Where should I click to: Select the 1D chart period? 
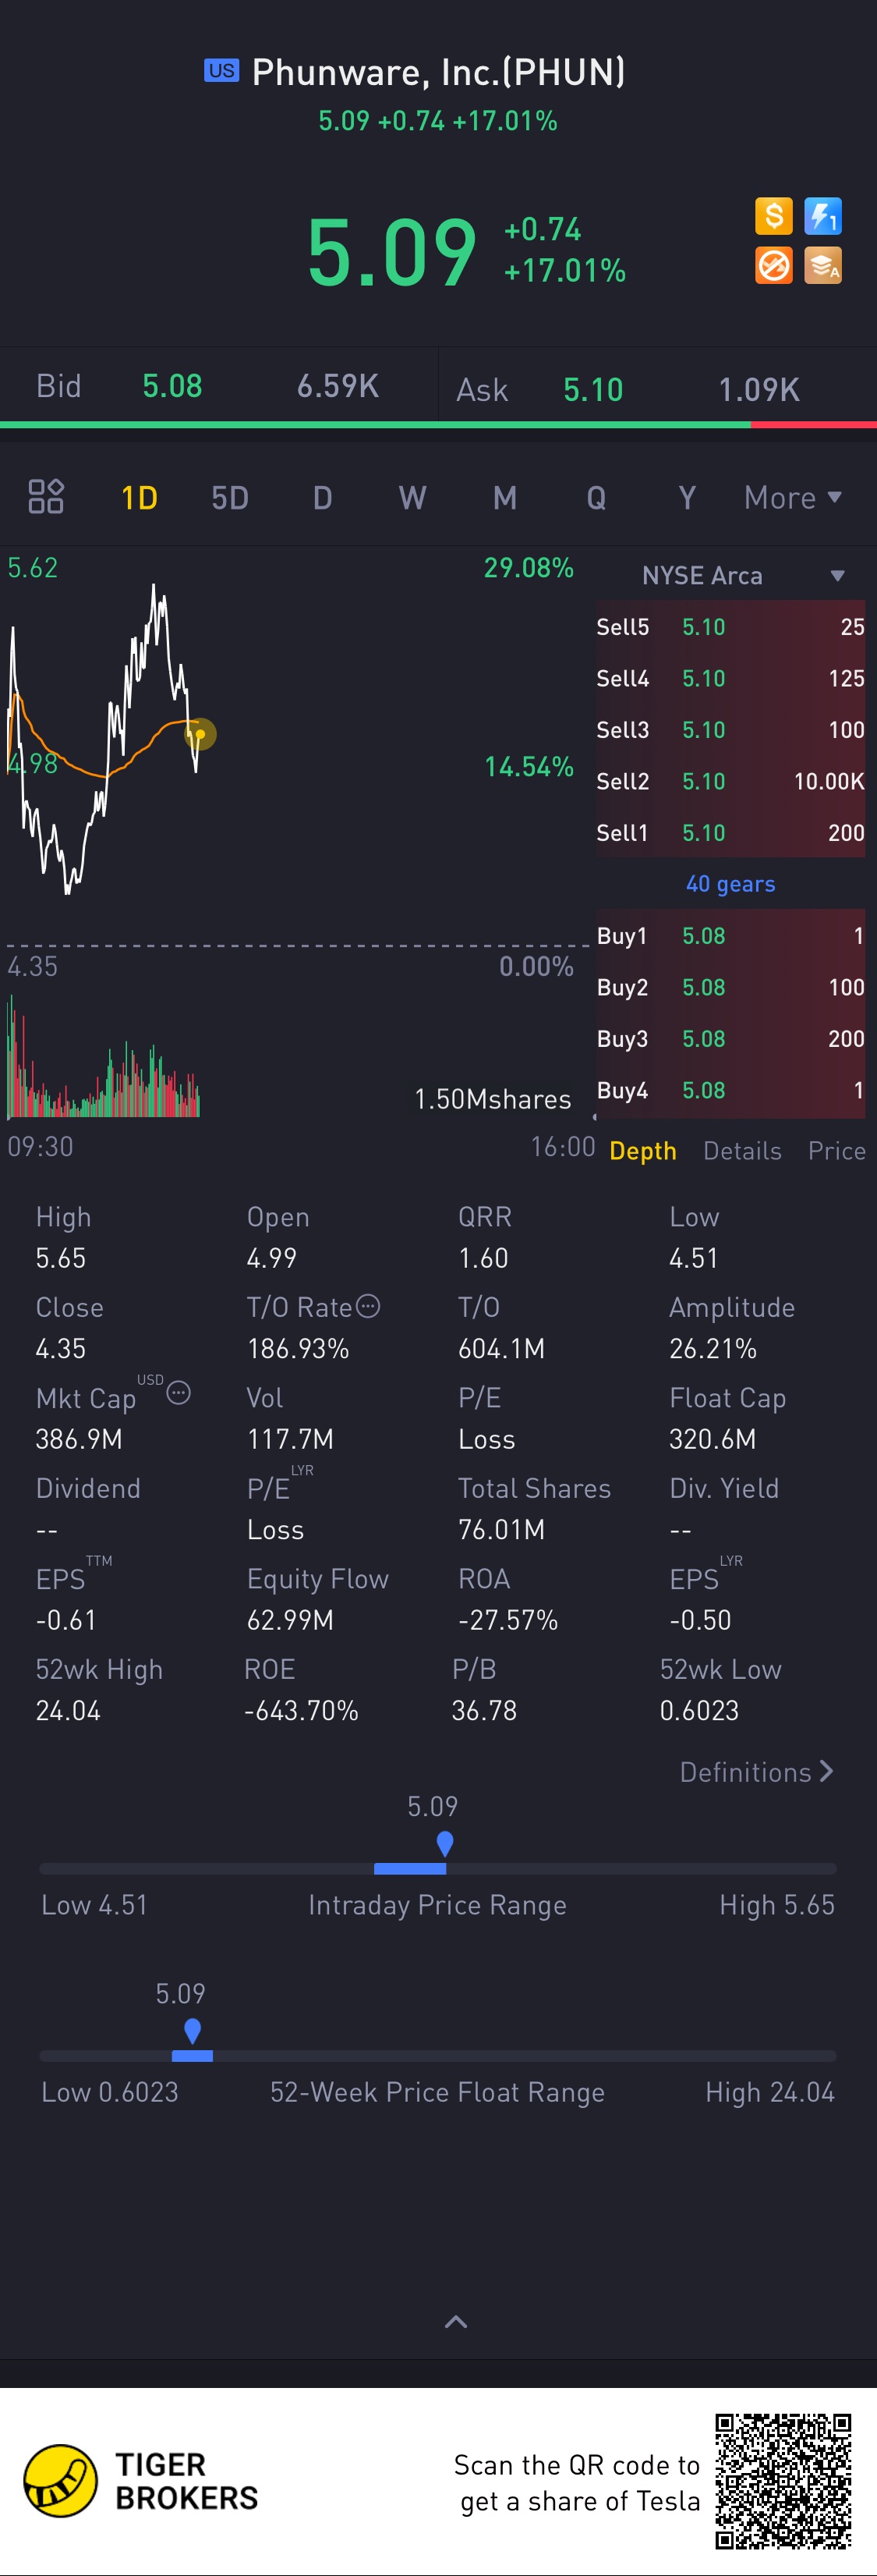click(x=139, y=498)
